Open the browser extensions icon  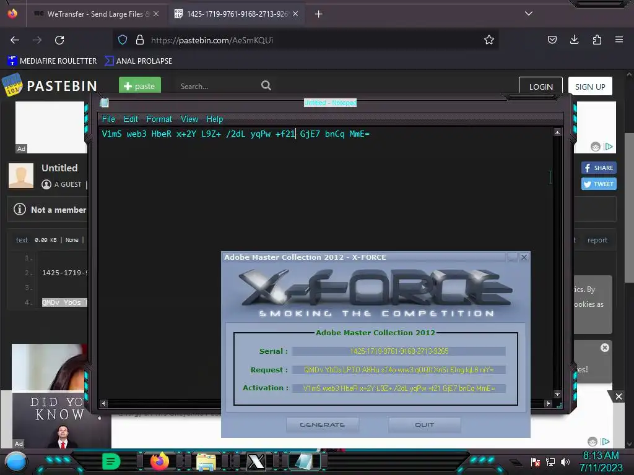point(597,40)
